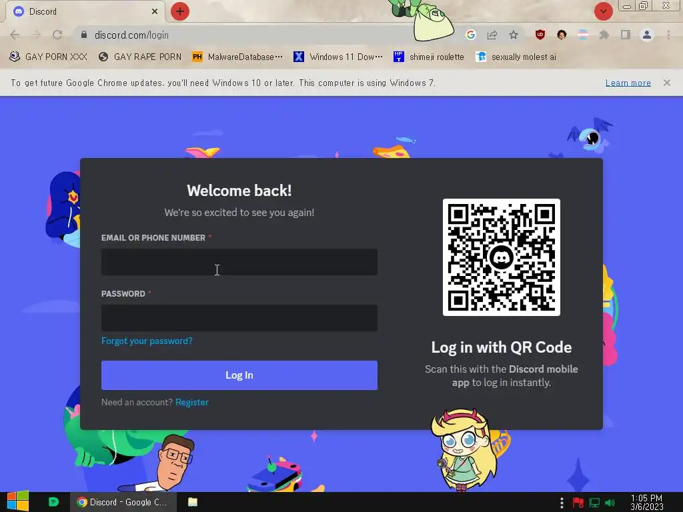683x512 pixels.
Task: Click Discord - Google Chrome taskbar button
Action: 123,502
